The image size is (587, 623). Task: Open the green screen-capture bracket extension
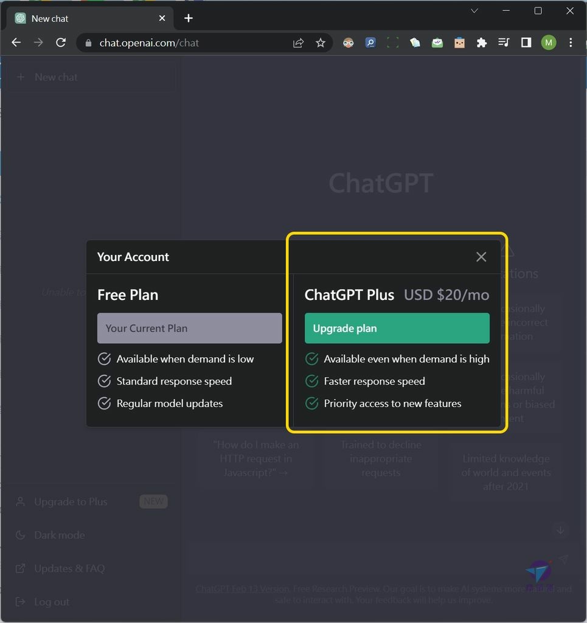[x=392, y=43]
